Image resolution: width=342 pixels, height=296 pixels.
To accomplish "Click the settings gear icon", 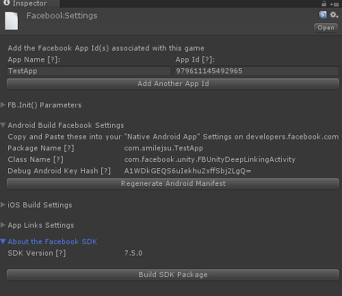I will [x=334, y=15].
